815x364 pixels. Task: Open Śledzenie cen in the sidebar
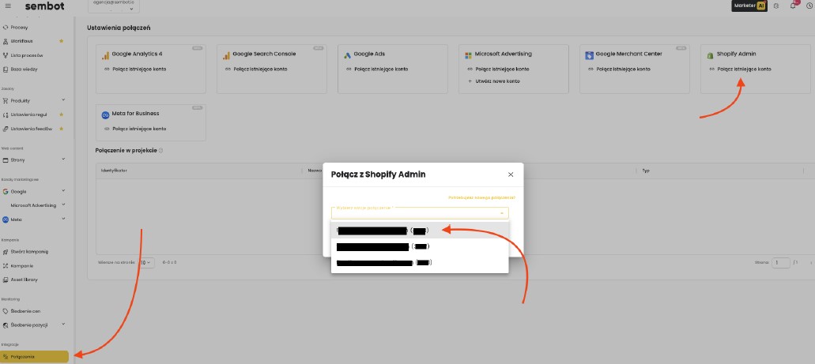point(25,311)
